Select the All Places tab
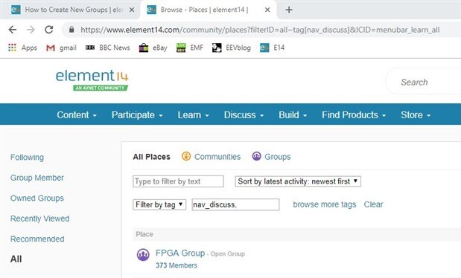Image resolution: width=461 pixels, height=278 pixels. tap(151, 157)
